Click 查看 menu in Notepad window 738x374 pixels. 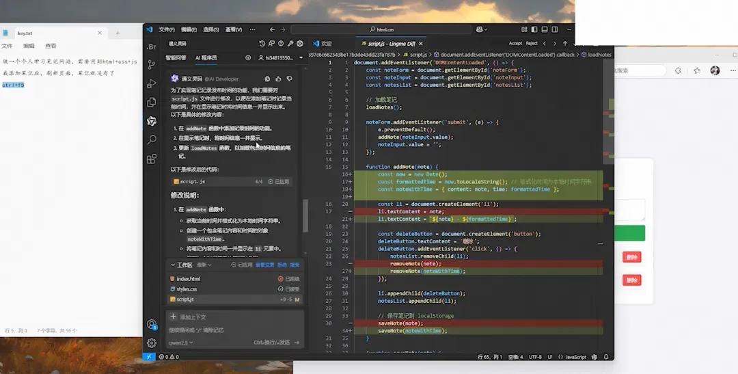(51, 46)
